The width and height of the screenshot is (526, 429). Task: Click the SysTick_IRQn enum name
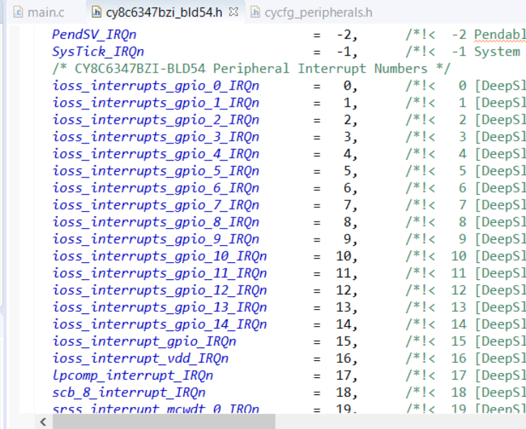pos(97,51)
